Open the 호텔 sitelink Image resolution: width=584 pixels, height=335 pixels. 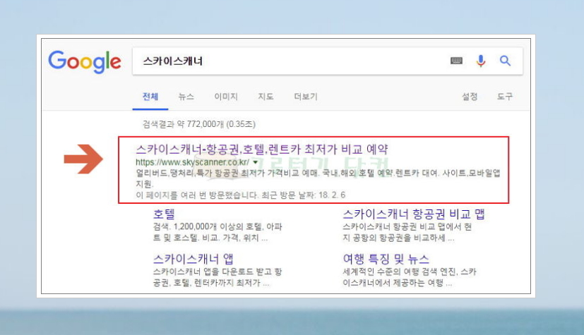(x=164, y=214)
